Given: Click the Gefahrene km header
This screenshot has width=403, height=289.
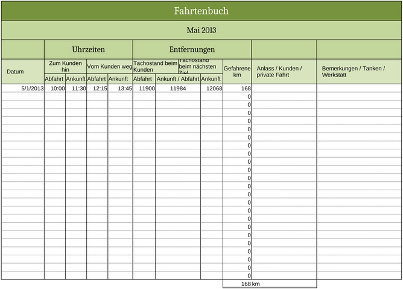Looking at the screenshot, I should 237,72.
